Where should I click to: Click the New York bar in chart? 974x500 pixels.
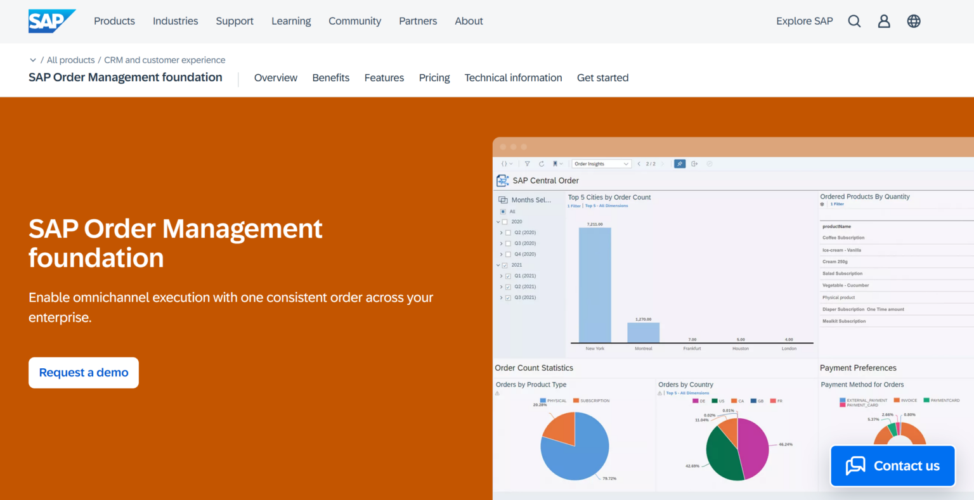[x=595, y=285]
